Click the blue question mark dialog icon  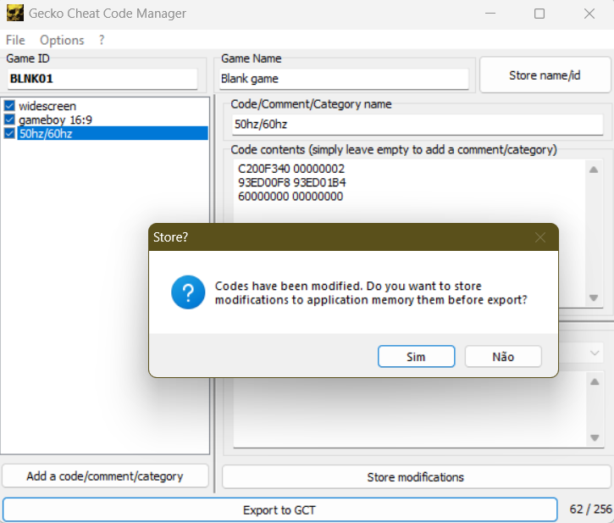[x=188, y=293]
